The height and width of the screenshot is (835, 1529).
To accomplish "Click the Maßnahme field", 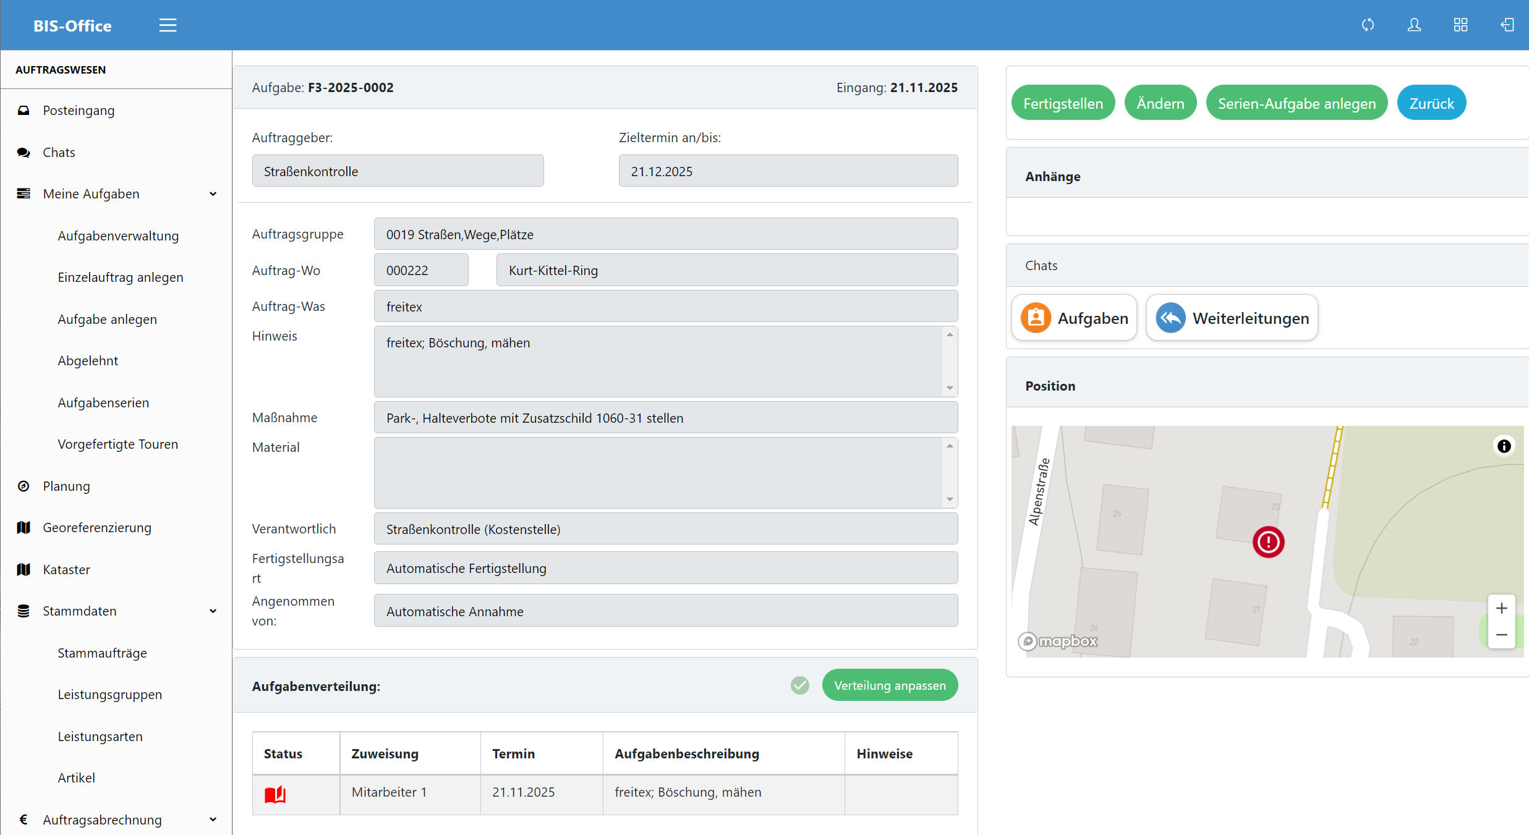I will click(x=666, y=418).
